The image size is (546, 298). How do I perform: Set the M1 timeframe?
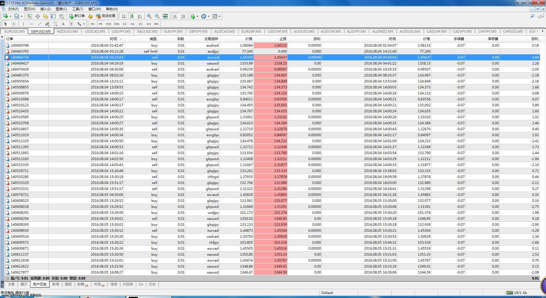pyautogui.click(x=93, y=24)
